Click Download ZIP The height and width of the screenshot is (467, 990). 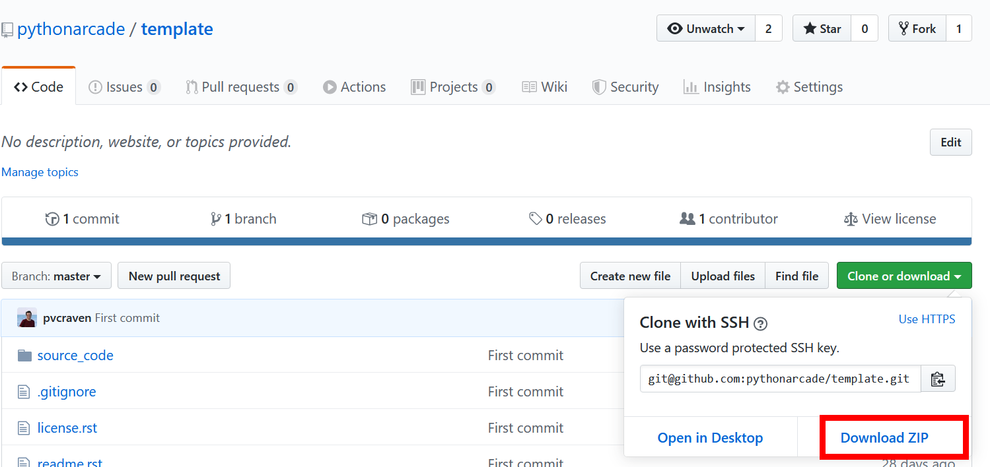(884, 438)
